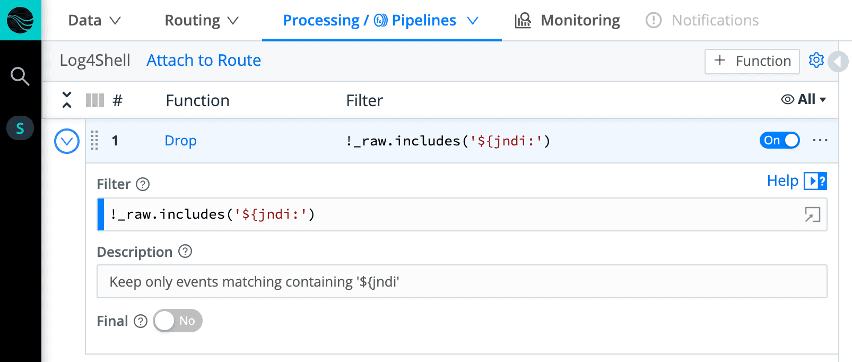Open the All visibility filter dropdown
Image resolution: width=852 pixels, height=362 pixels.
pyautogui.click(x=804, y=100)
